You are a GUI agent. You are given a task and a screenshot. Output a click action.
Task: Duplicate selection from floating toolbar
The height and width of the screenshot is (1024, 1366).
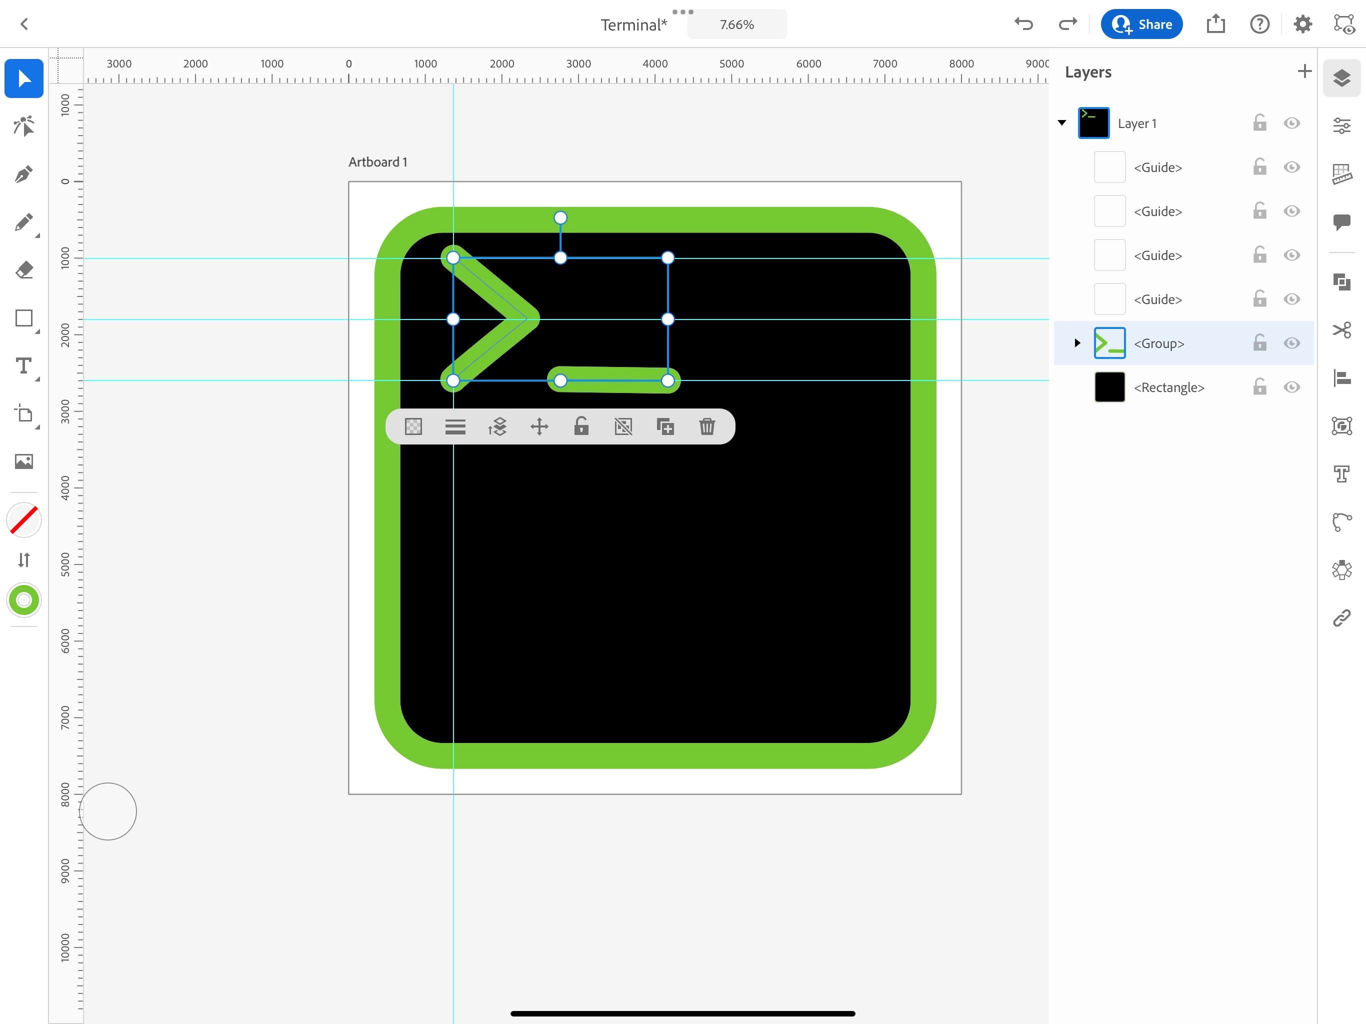click(665, 427)
